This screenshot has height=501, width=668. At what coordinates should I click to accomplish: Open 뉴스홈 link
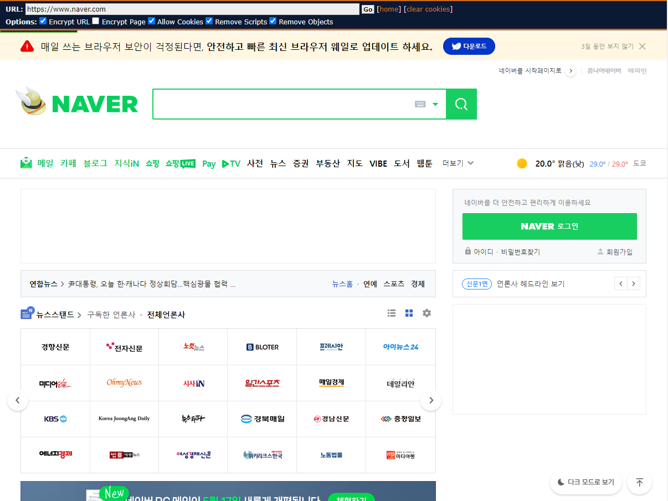tap(342, 284)
